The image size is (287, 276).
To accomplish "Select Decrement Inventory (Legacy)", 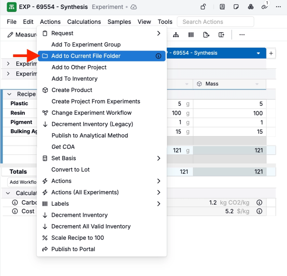I will (x=102, y=124).
